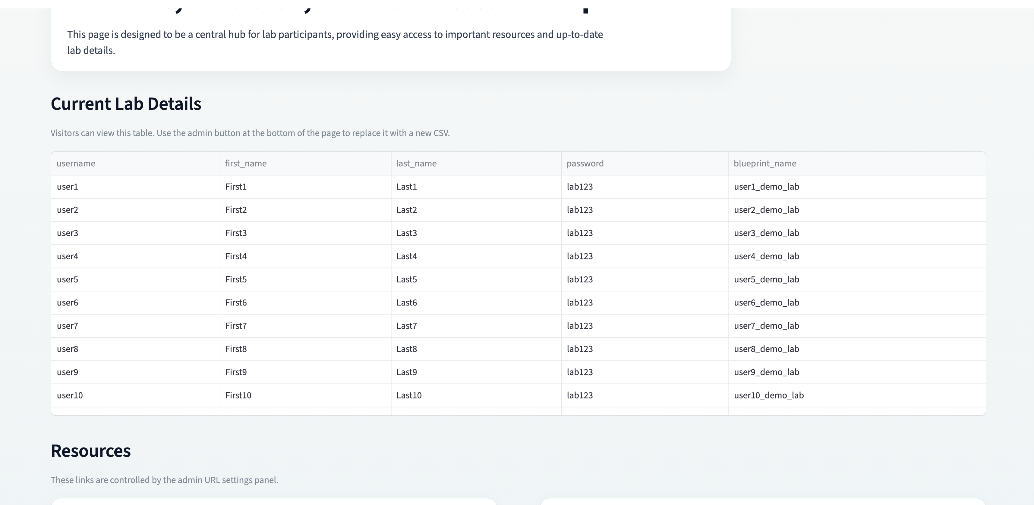
Task: Select the user10 username cell
Action: pos(135,396)
